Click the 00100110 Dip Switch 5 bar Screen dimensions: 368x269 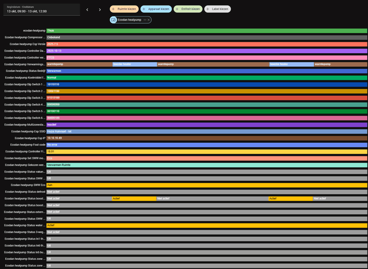(207, 111)
